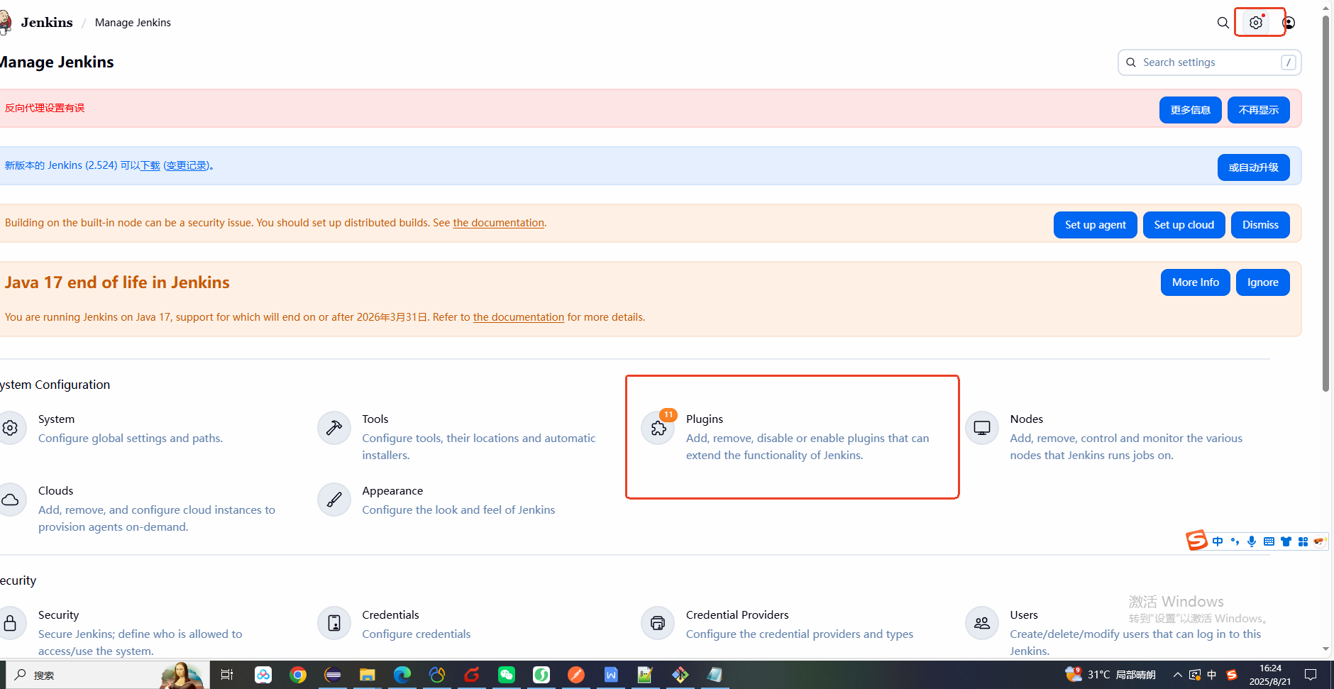Click the Clouds cloud icon
Image resolution: width=1334 pixels, height=689 pixels.
(10, 500)
